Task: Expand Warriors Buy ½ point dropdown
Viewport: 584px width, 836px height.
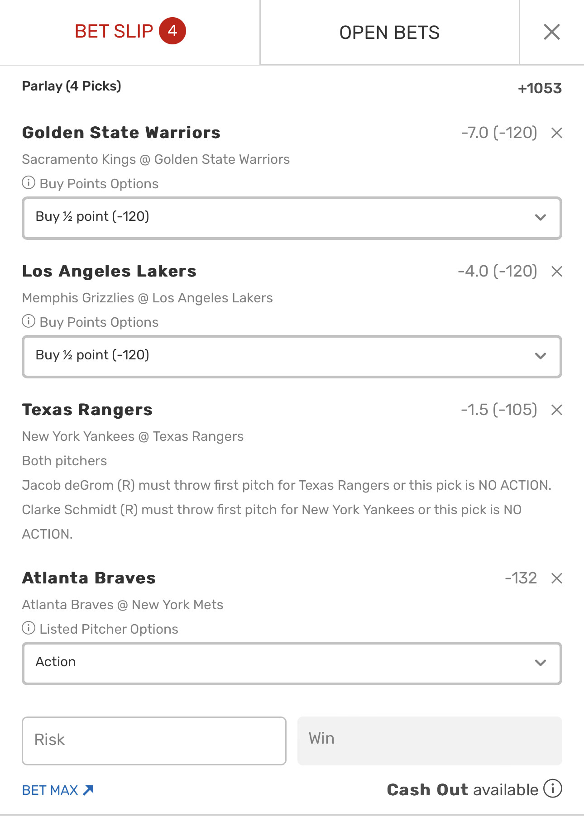Action: click(x=292, y=218)
